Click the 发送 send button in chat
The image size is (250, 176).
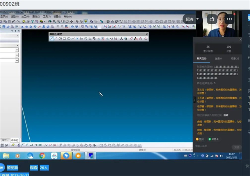(237, 147)
